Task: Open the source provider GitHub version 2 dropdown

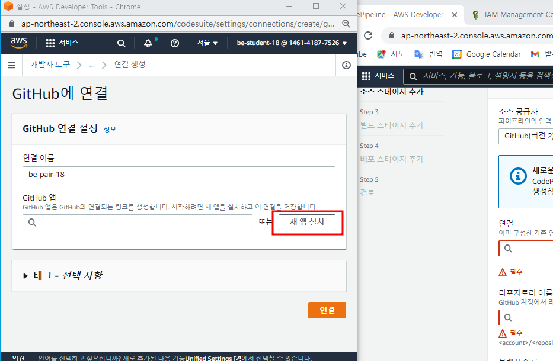Action: pos(526,136)
